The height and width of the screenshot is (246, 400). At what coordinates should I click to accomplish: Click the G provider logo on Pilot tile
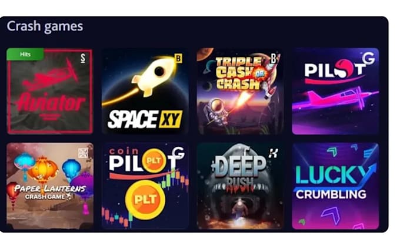pos(369,58)
